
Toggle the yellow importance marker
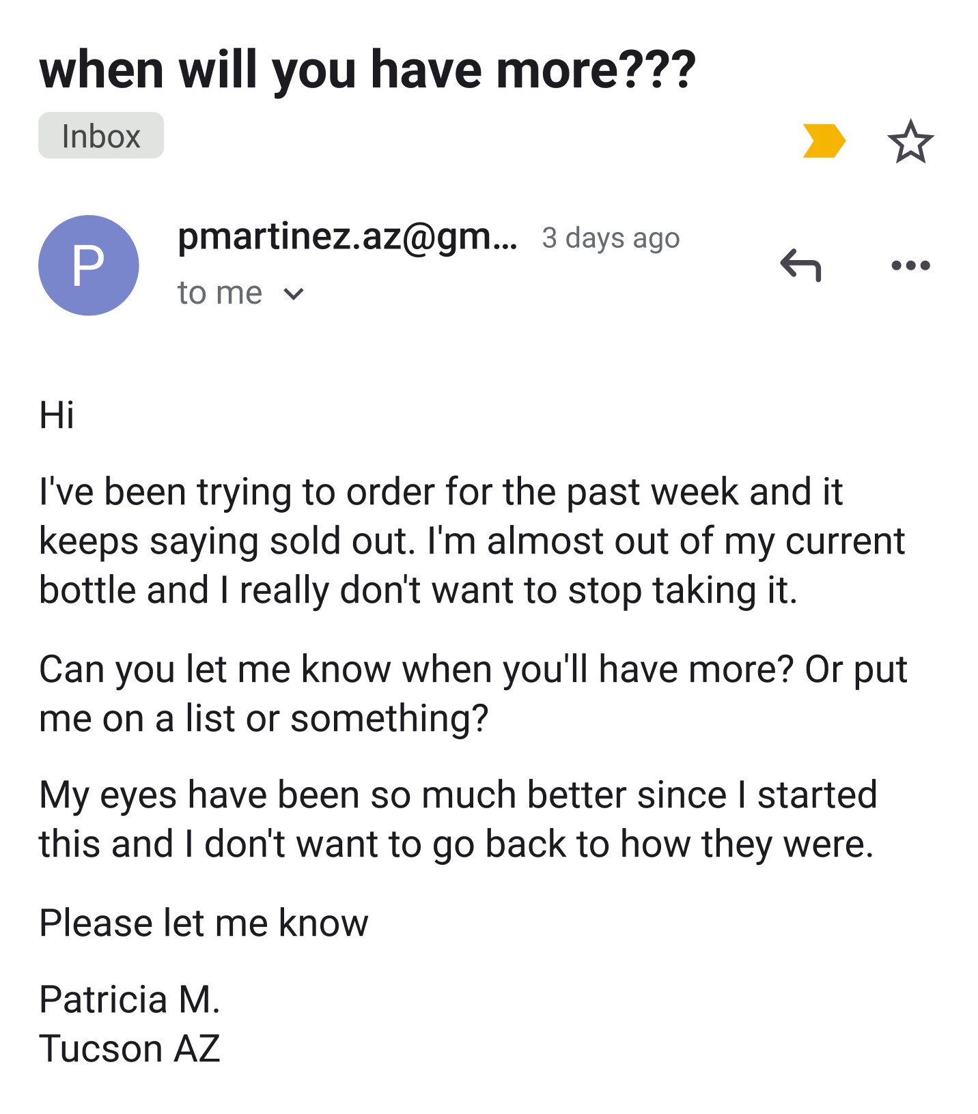click(824, 141)
